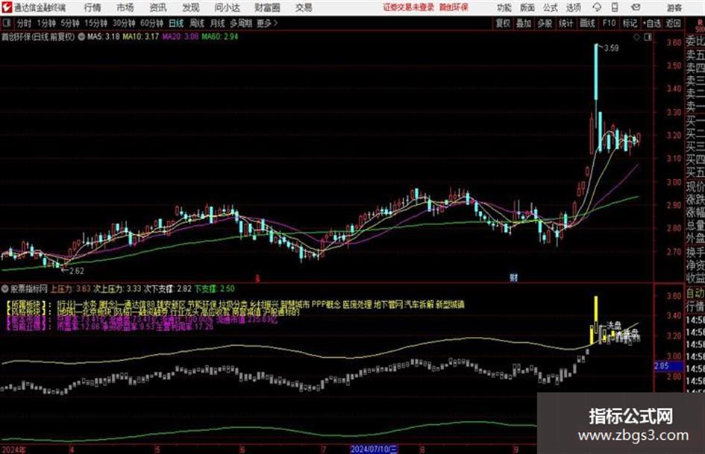
Task: Click the 画线 drawing toolbar button
Action: (587, 23)
